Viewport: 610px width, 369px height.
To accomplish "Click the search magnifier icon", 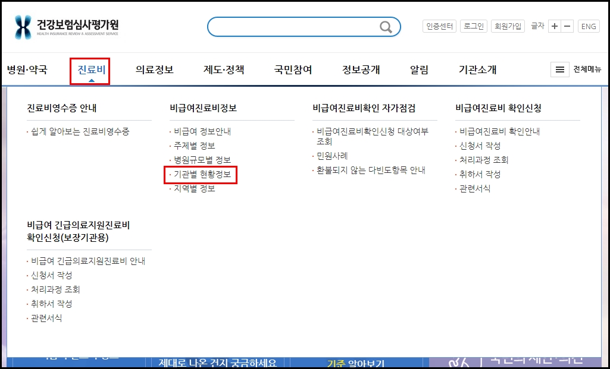I will pos(384,26).
